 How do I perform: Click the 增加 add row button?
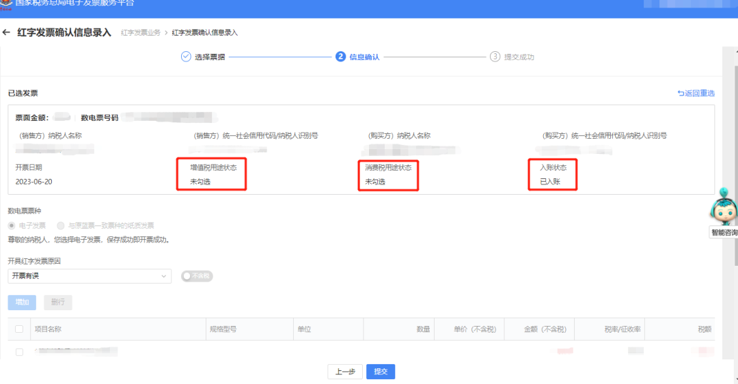[x=23, y=302]
